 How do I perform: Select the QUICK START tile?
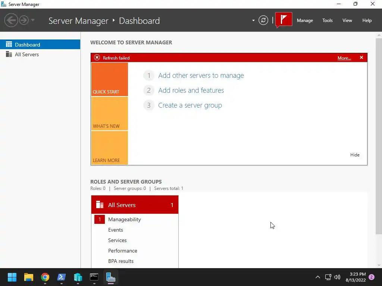[x=109, y=79]
